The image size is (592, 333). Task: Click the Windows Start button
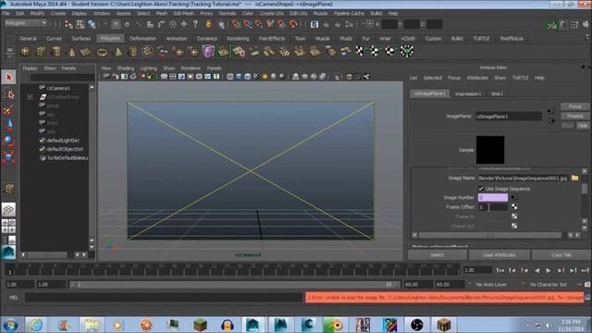point(10,325)
